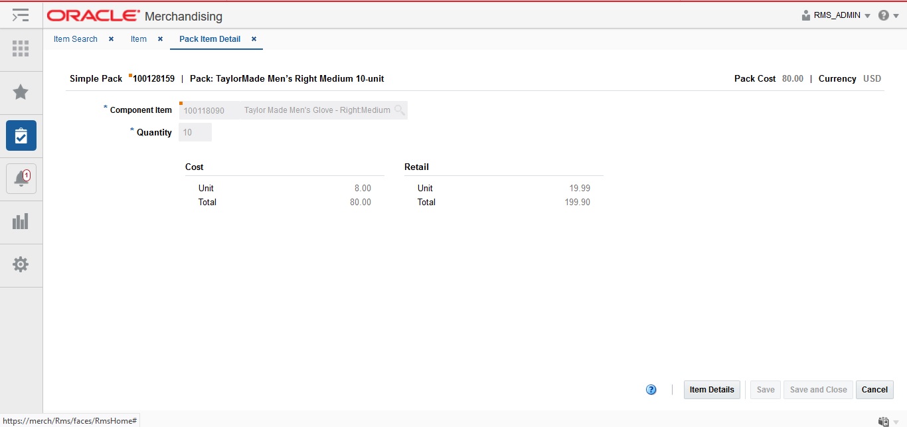907x427 pixels.
Task: Select the Pack Item Detail tab
Action: (210, 39)
